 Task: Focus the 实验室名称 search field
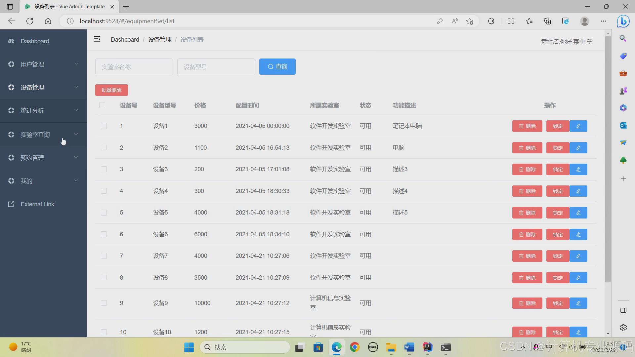point(134,67)
